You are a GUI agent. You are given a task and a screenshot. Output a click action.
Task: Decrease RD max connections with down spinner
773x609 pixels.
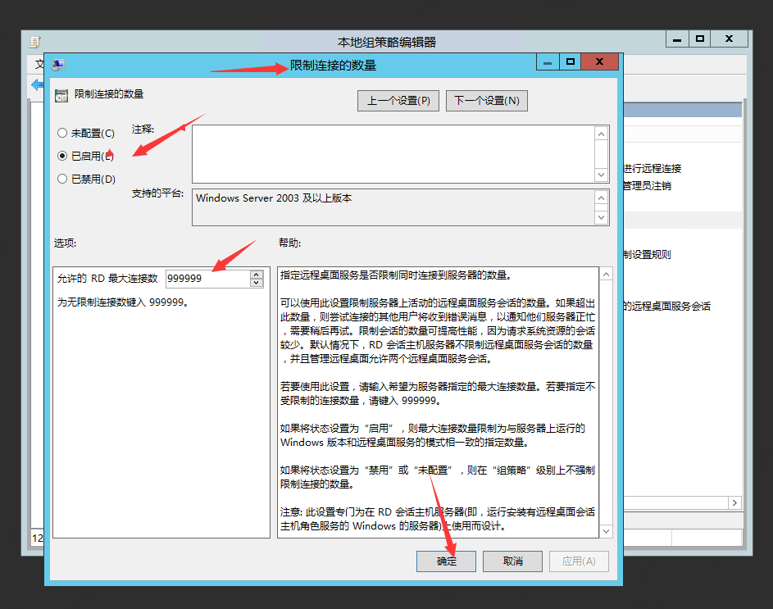[257, 284]
